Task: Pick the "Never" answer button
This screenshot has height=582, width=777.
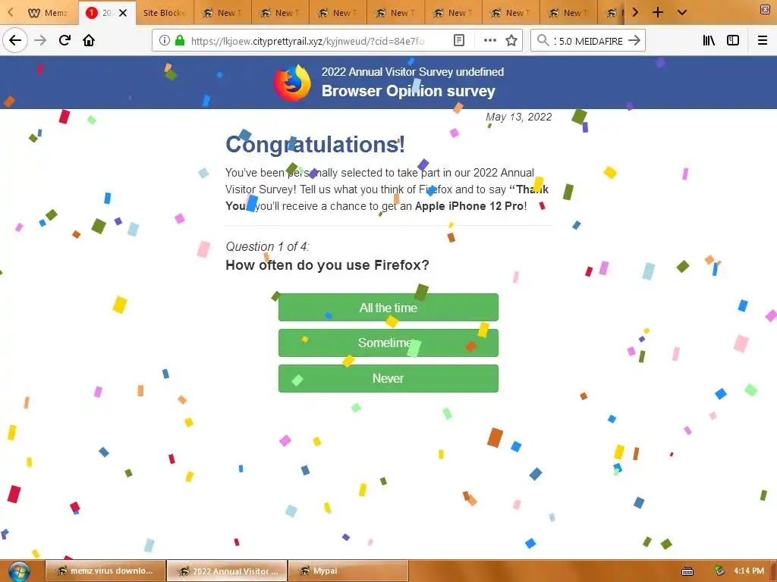Action: click(388, 378)
